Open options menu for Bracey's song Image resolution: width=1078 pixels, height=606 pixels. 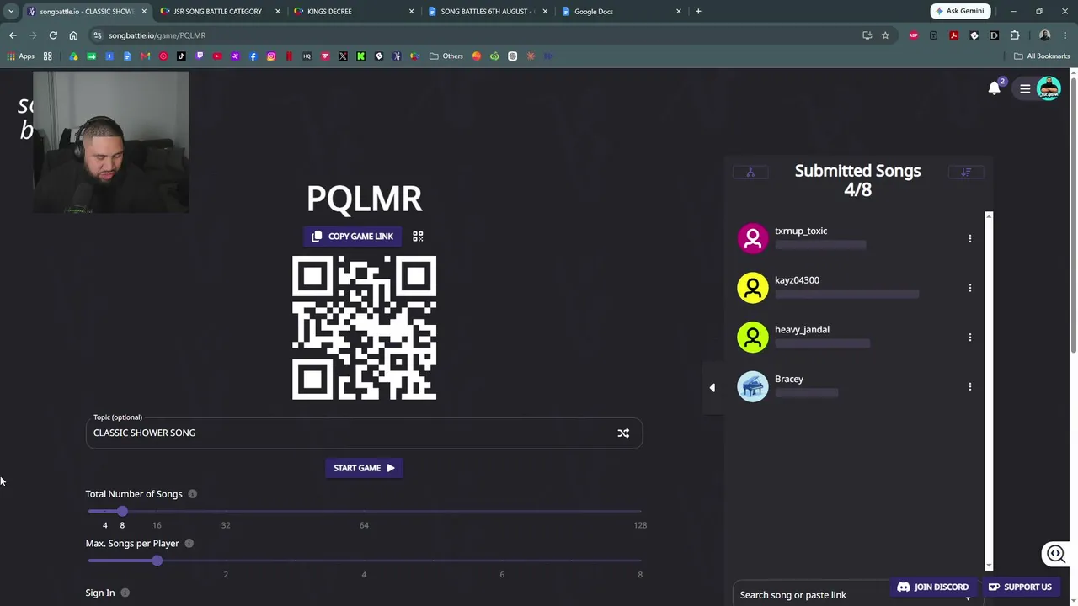[x=969, y=387]
